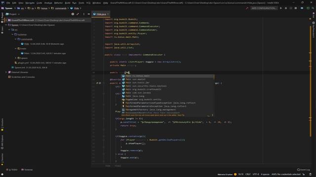The image size is (316, 177).
Task: Click UTF-8 encoding in status bar
Action: click(256, 175)
